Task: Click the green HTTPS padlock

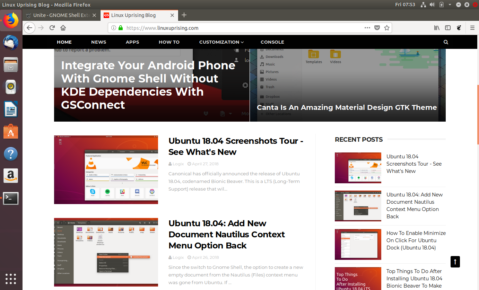Action: tap(120, 28)
